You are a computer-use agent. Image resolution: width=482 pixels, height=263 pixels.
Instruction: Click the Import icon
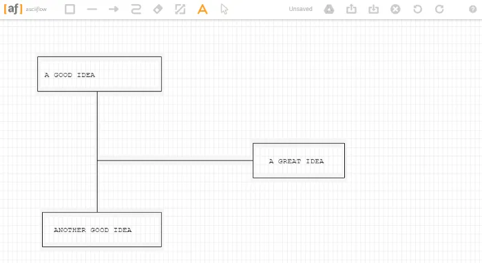click(373, 9)
